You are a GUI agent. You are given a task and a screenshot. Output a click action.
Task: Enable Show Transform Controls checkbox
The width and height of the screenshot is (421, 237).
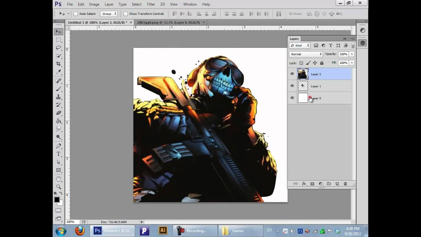(126, 14)
